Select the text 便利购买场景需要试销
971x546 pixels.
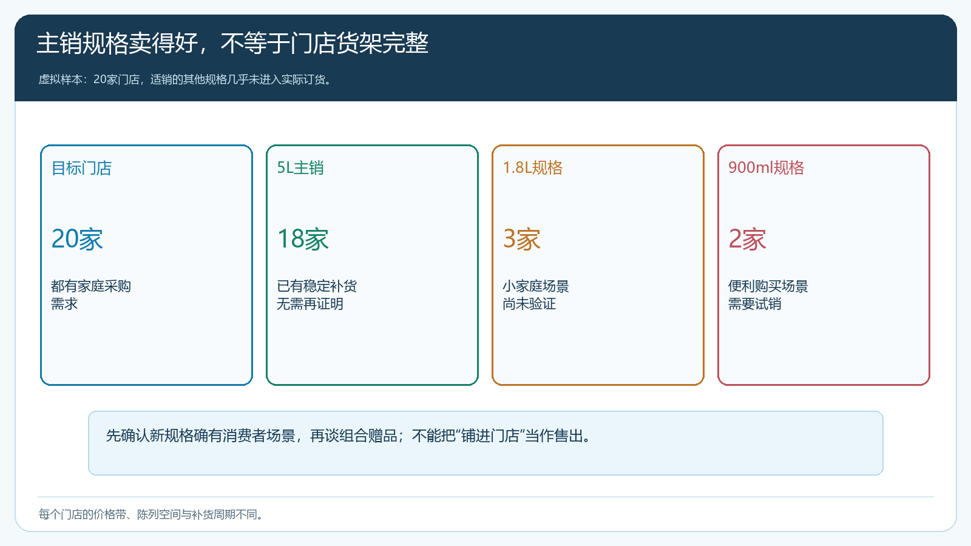[768, 295]
